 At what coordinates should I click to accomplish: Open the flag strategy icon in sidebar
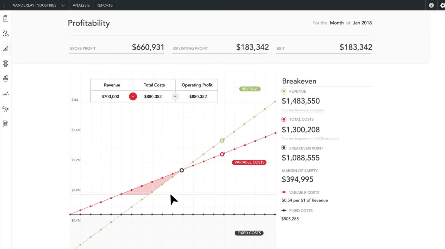(x=6, y=34)
